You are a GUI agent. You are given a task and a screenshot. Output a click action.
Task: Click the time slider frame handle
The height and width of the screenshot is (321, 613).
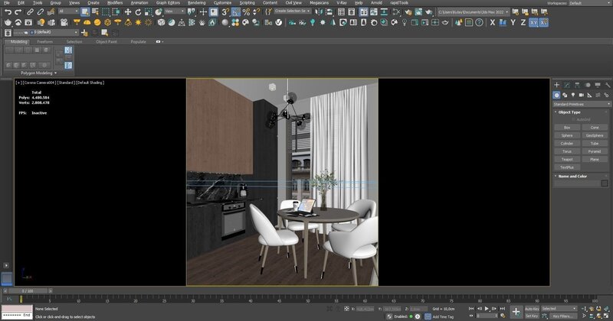(27, 290)
